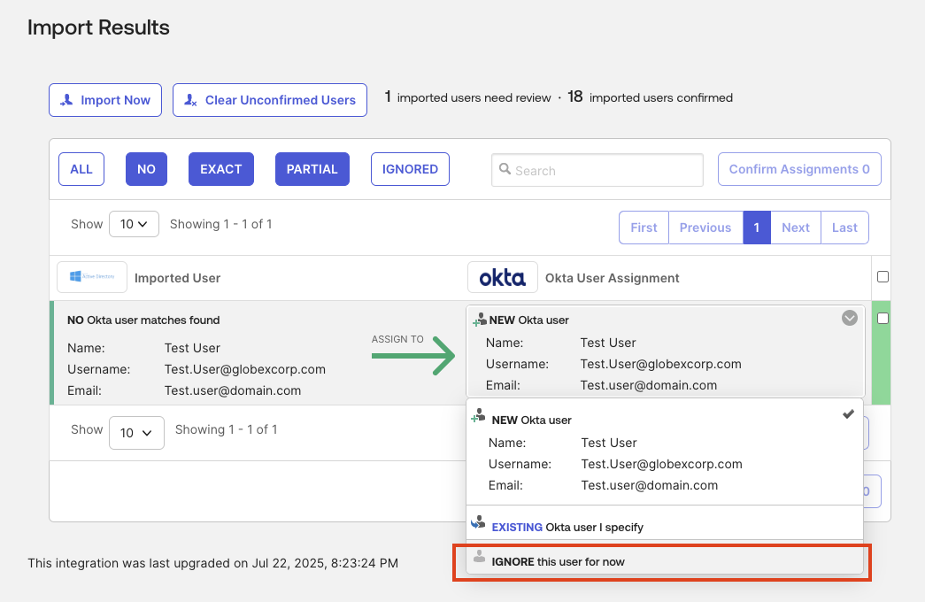
Task: Click the EXISTING Okta user icon
Action: coord(478,522)
